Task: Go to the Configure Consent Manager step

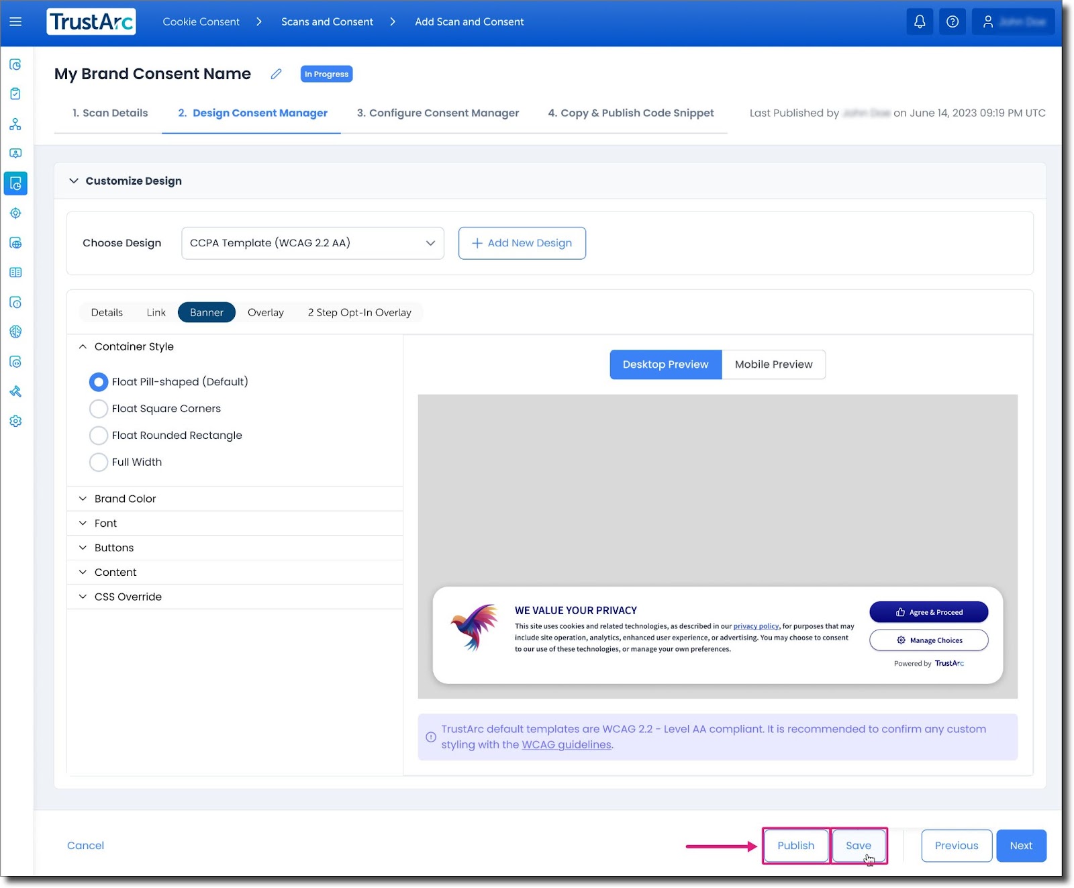Action: click(x=437, y=113)
